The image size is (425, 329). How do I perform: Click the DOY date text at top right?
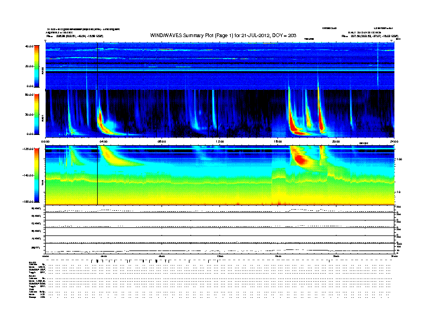(364, 32)
